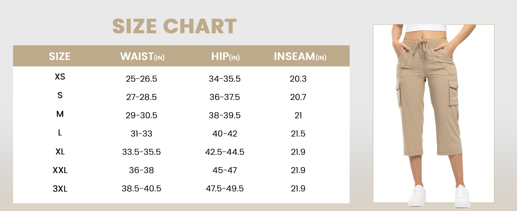
Task: Click the HIP(IN) column header
Action: 225,57
